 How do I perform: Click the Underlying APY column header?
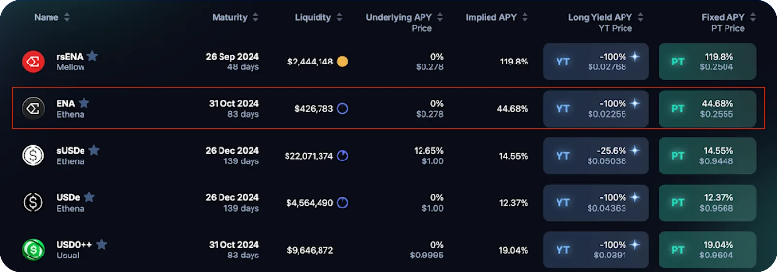[399, 17]
